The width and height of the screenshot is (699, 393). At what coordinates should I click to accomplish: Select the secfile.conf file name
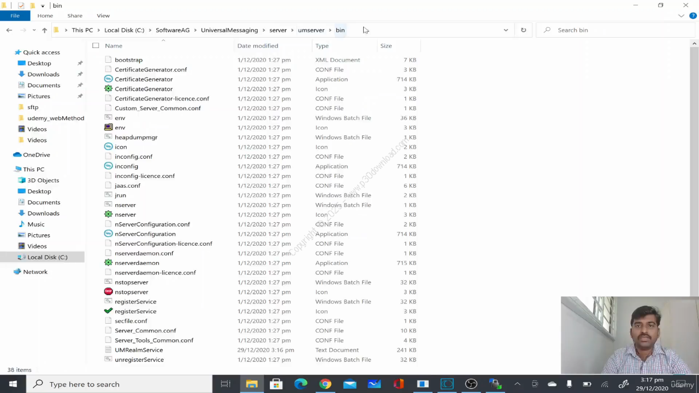131,321
